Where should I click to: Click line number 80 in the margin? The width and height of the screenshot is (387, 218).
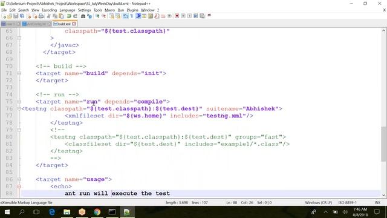[9, 137]
